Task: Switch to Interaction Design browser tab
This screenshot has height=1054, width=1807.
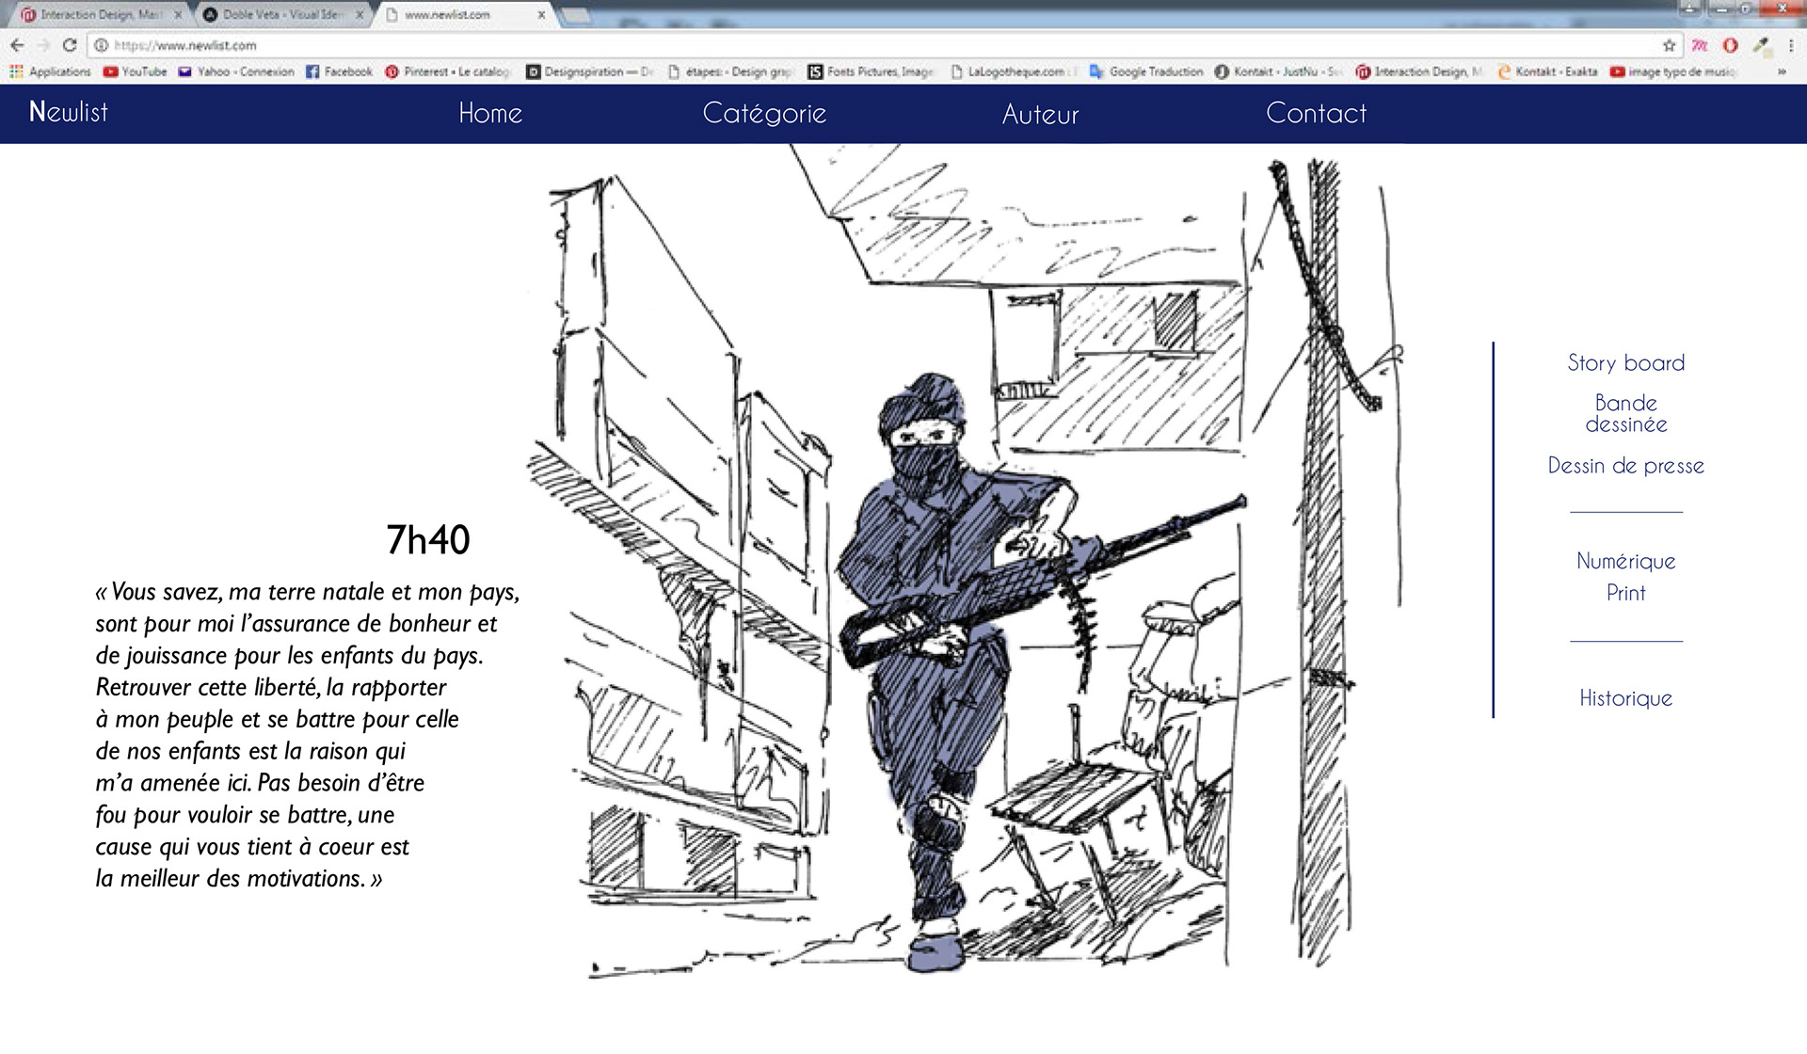Action: coord(94,15)
